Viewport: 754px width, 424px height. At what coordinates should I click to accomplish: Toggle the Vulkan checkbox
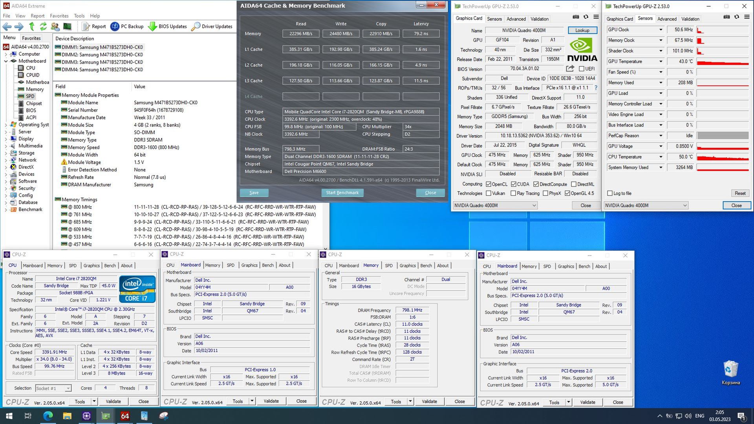(x=489, y=193)
